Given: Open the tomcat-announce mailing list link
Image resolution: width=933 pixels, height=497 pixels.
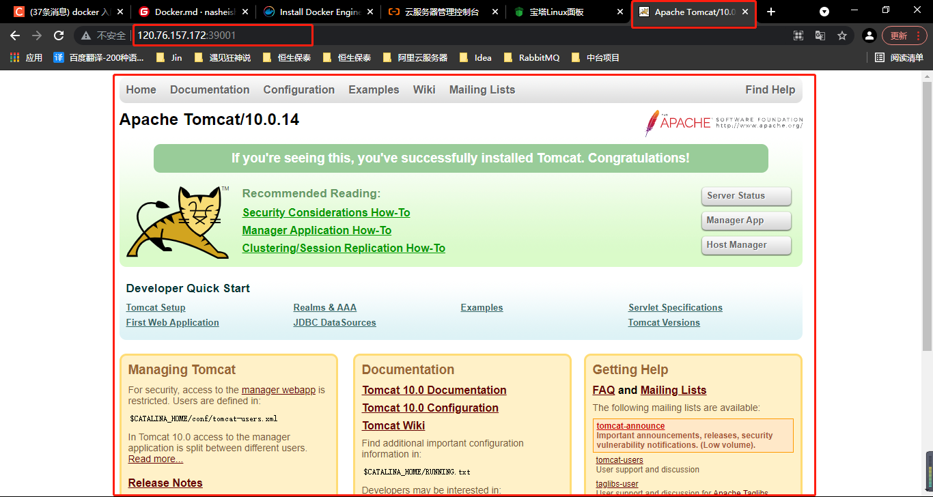Looking at the screenshot, I should [x=630, y=426].
